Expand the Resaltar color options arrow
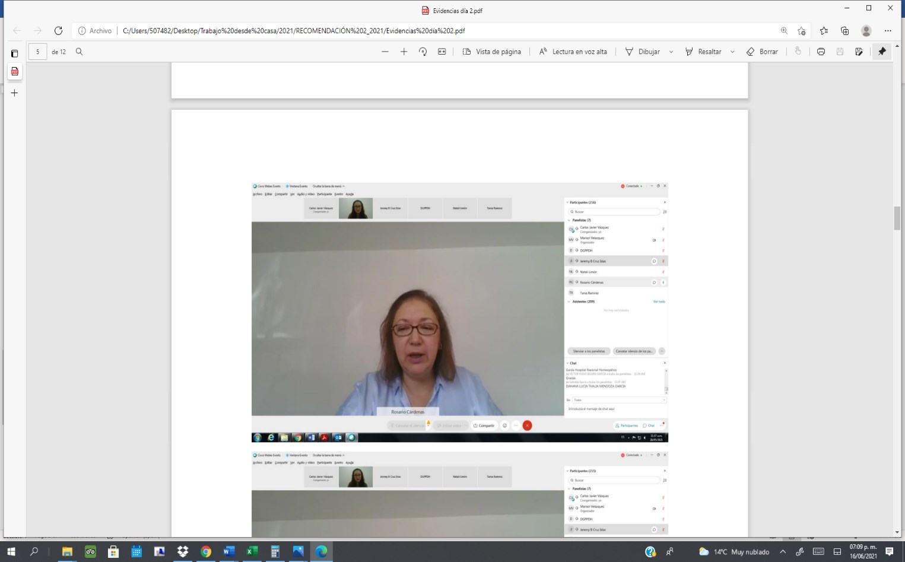 732,52
